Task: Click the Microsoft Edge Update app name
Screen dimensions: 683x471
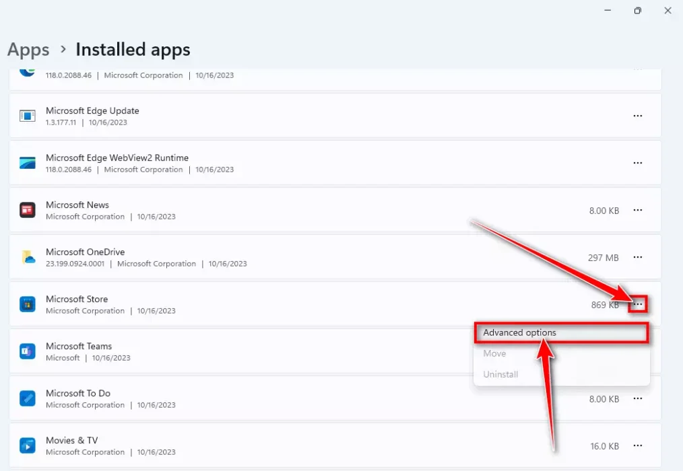Action: point(92,110)
